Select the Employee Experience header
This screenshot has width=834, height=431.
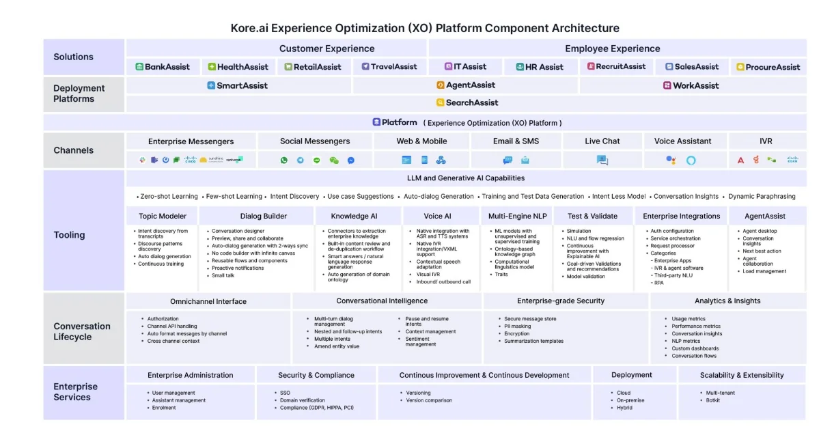coord(612,48)
